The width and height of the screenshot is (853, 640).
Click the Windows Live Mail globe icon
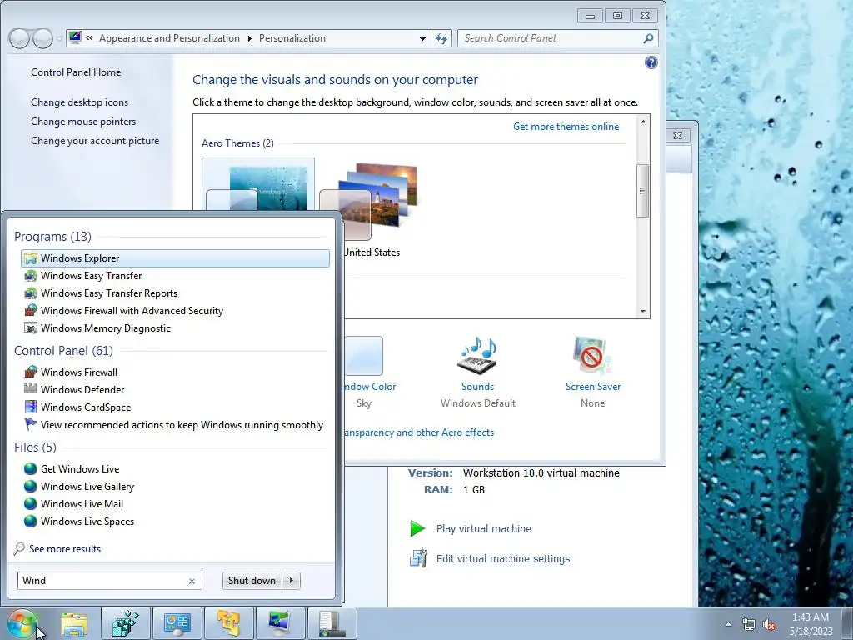[x=31, y=503]
